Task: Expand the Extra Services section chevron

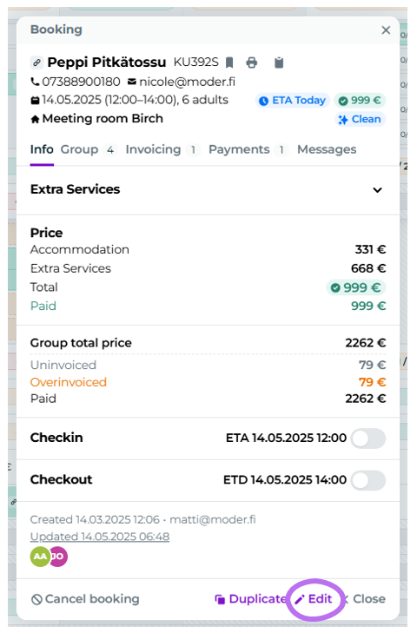Action: tap(377, 190)
